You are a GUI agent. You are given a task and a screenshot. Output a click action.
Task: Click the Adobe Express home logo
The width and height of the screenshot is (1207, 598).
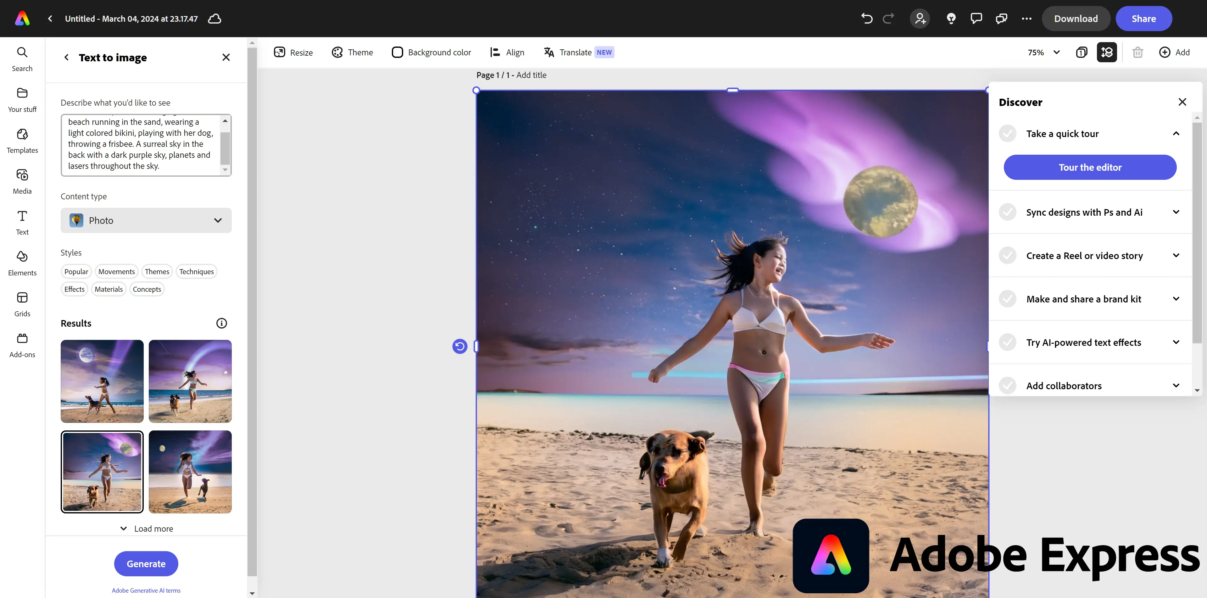pyautogui.click(x=22, y=18)
